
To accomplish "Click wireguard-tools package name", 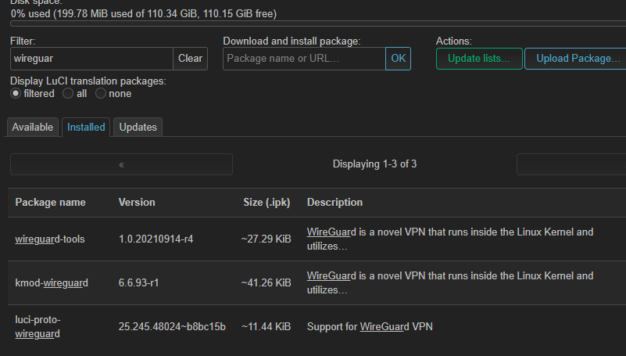I will tap(50, 239).
